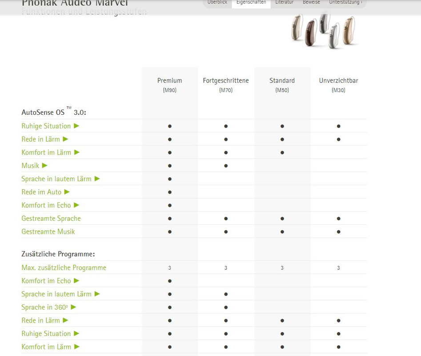Expand arrow beside Ruhige Situation under Zusätzliche Programme
Viewport: 421px width, 356px height.
click(76, 333)
